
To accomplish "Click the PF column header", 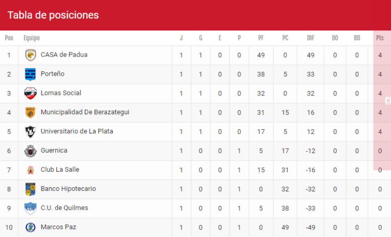I will coord(261,38).
